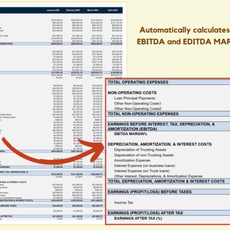The height and width of the screenshot is (230, 230).
Task: Click the NON-OPERATING COSTS heading
Action: (132, 93)
